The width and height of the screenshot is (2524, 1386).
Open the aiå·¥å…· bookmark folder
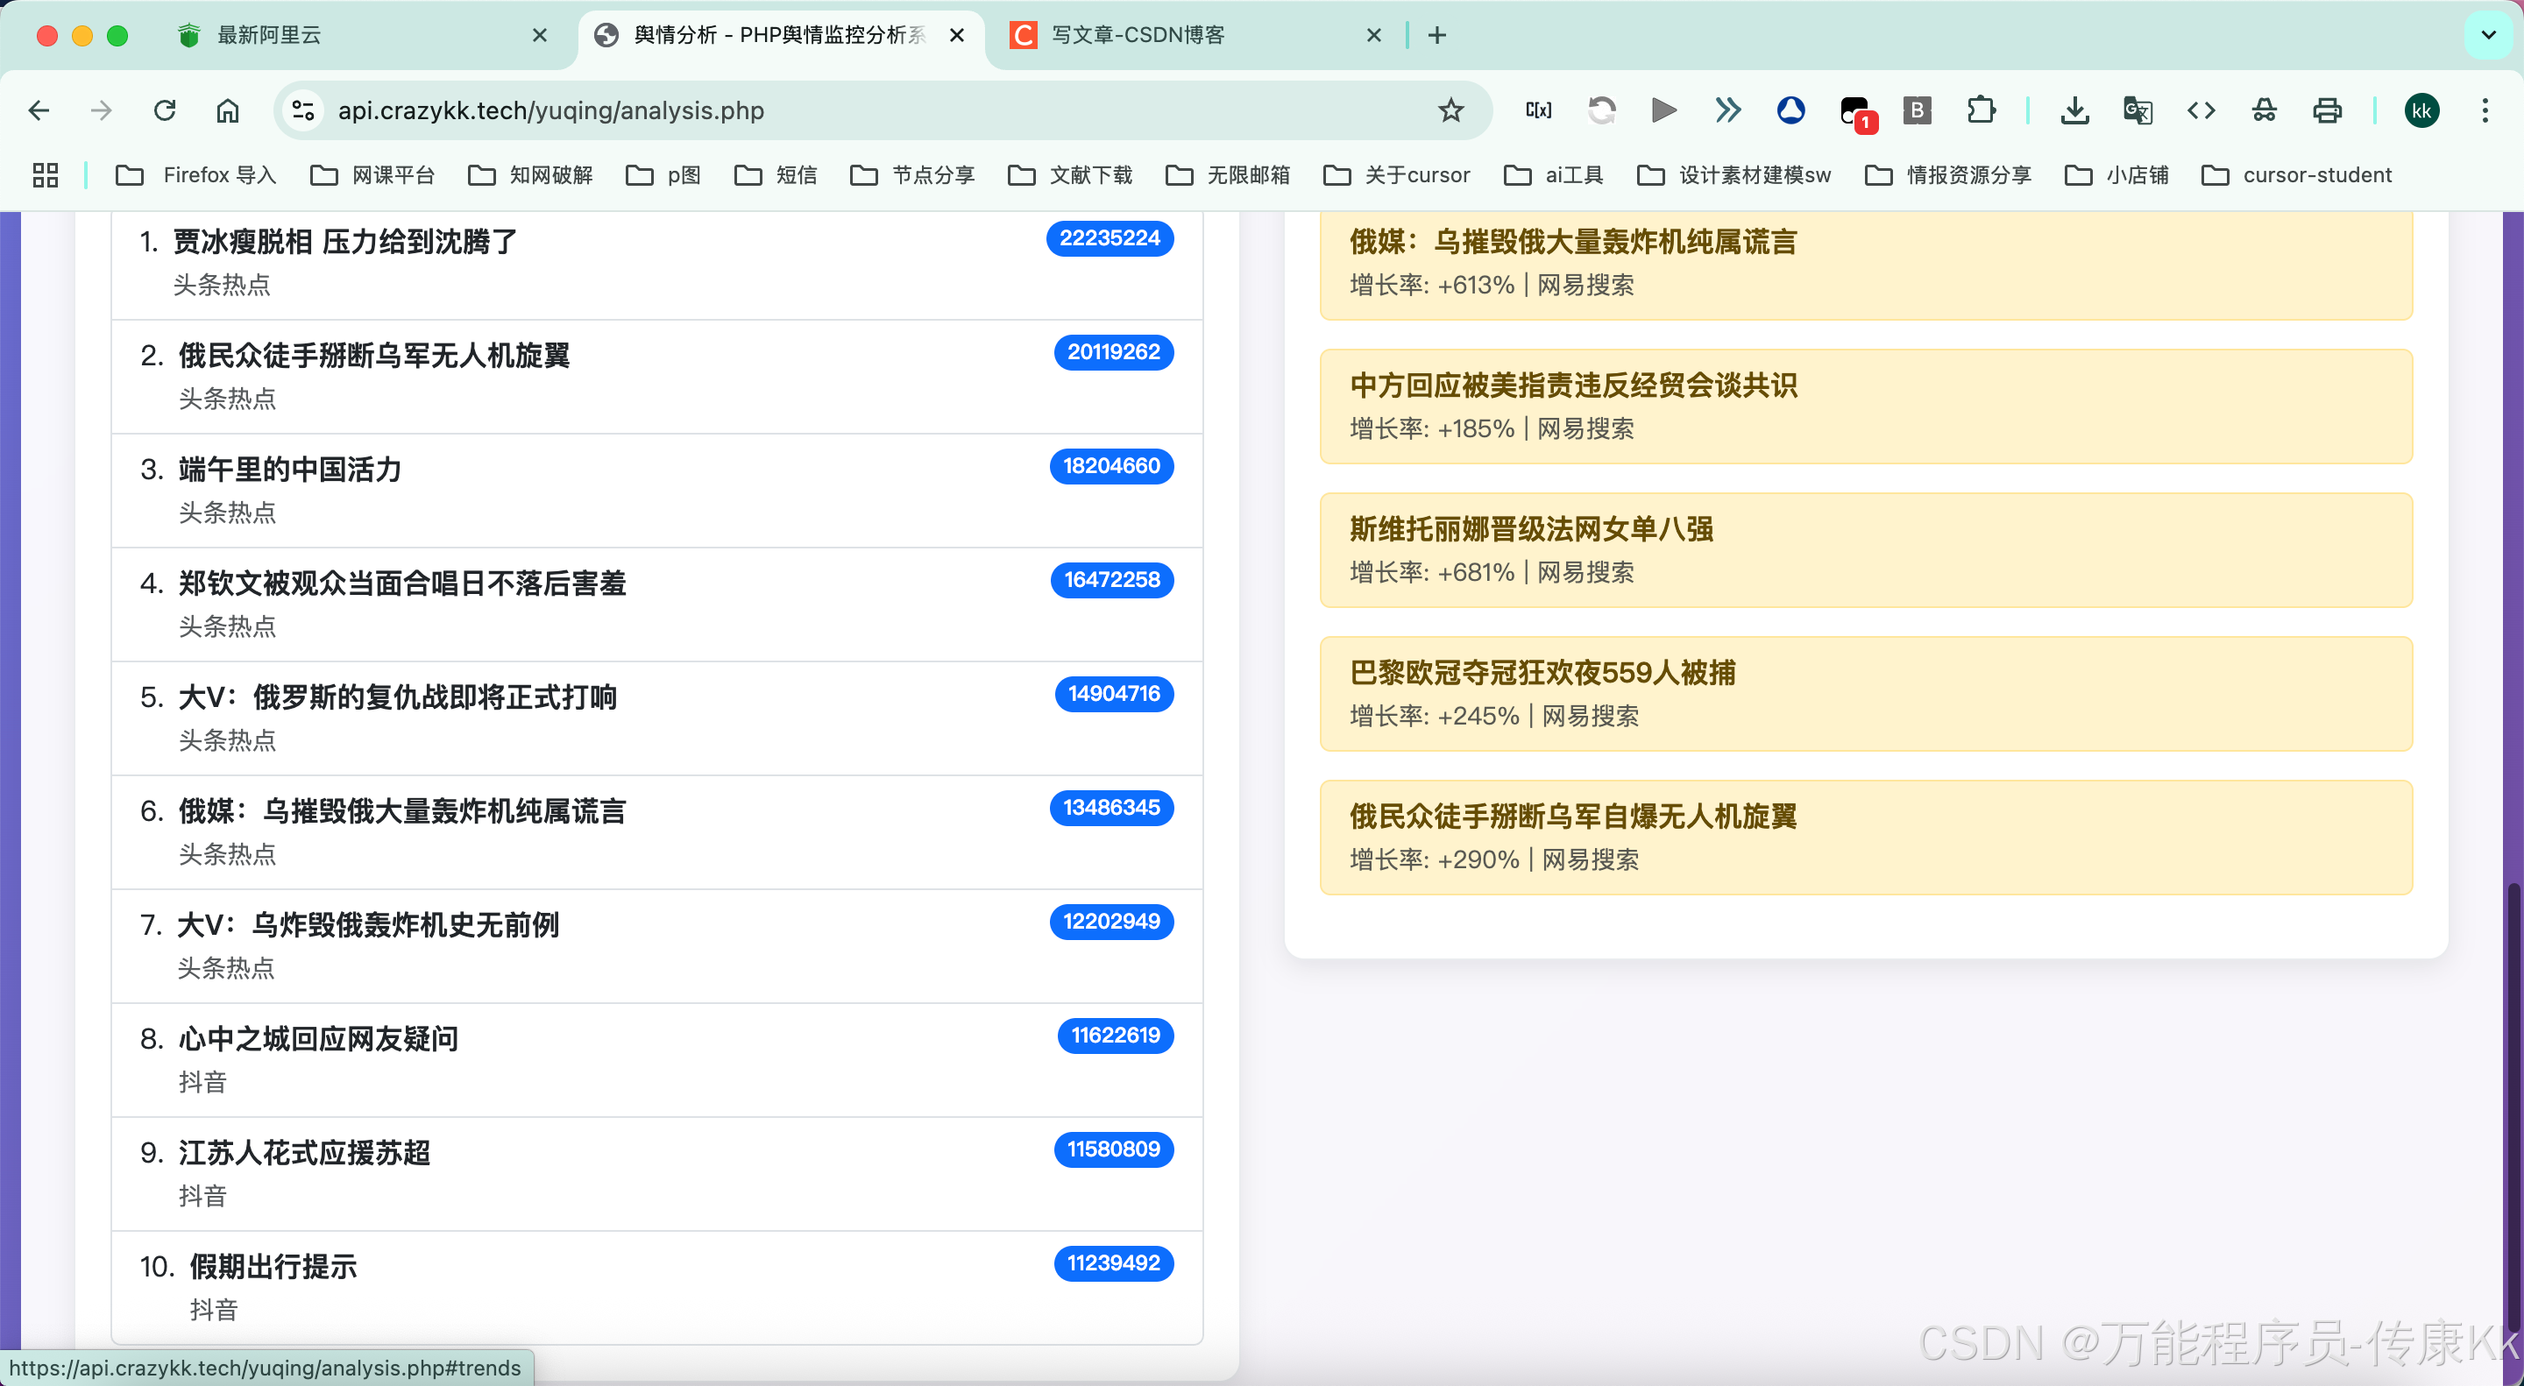coord(1554,175)
